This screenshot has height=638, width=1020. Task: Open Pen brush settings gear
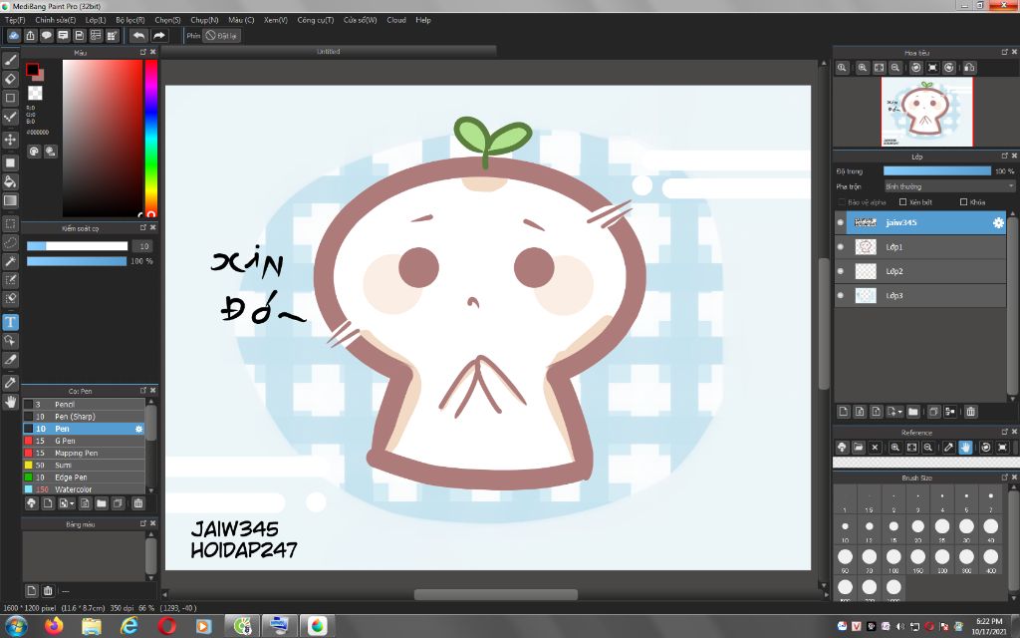tap(138, 429)
